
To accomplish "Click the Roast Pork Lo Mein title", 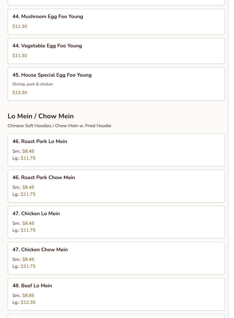I will pos(40,142).
